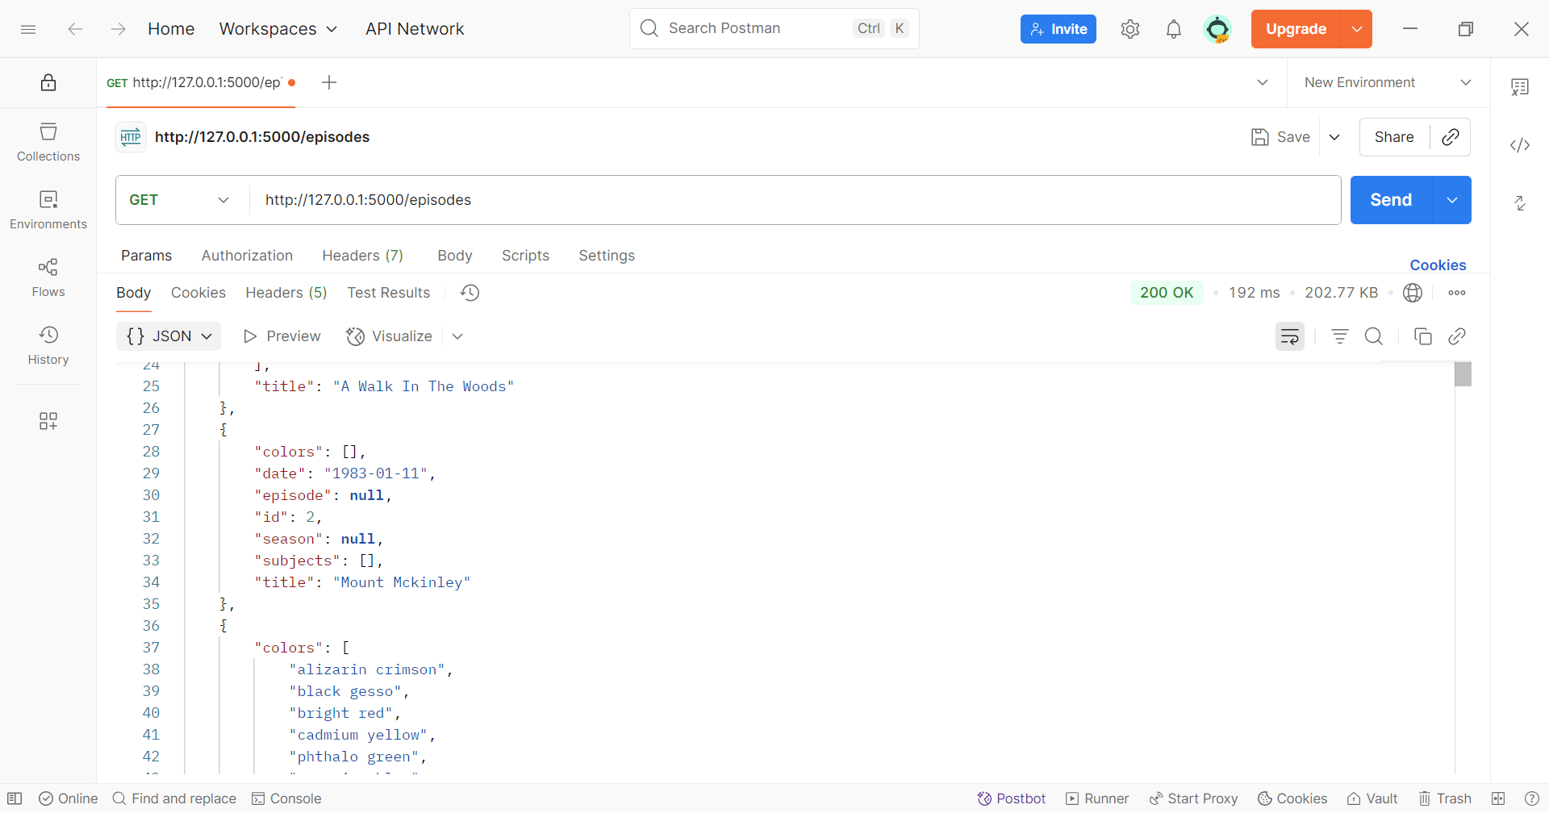Open the Environments sidebar panel
The height and width of the screenshot is (813, 1549).
pyautogui.click(x=48, y=210)
